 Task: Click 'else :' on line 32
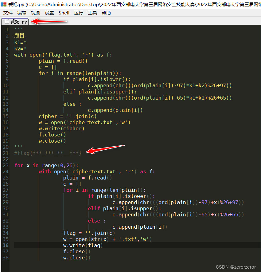point(97,221)
